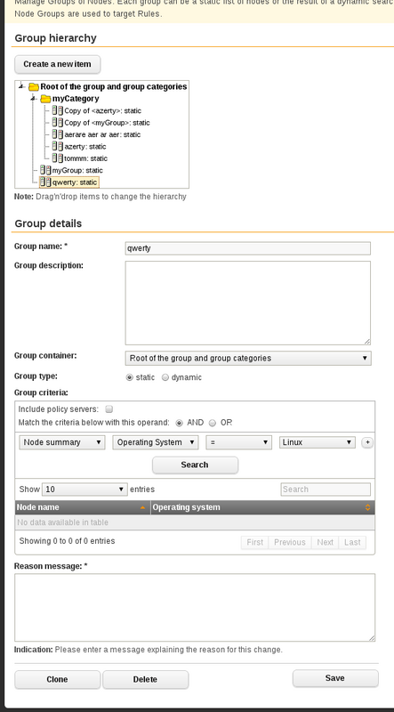Image resolution: width=394 pixels, height=712 pixels.
Task: Click Operating system column header
Action: [263, 507]
